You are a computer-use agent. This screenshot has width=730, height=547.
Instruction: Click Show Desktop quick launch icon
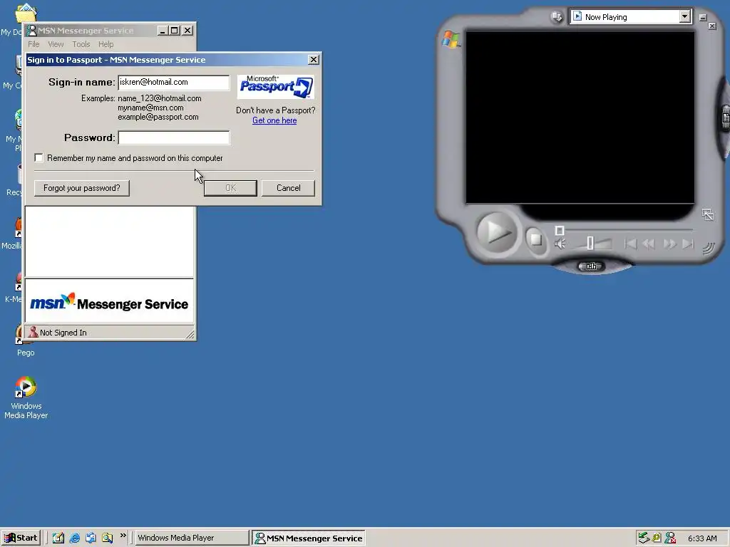click(58, 538)
